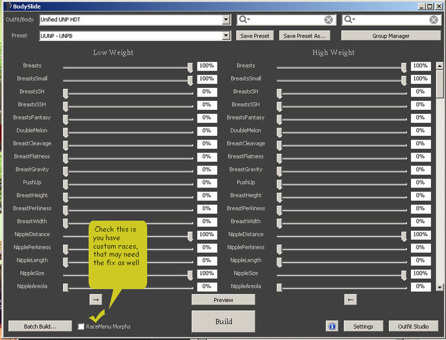Screen dimensions: 446x340
Task: Click the Low Weight BreastsSSH slider handle
Action: click(x=65, y=107)
